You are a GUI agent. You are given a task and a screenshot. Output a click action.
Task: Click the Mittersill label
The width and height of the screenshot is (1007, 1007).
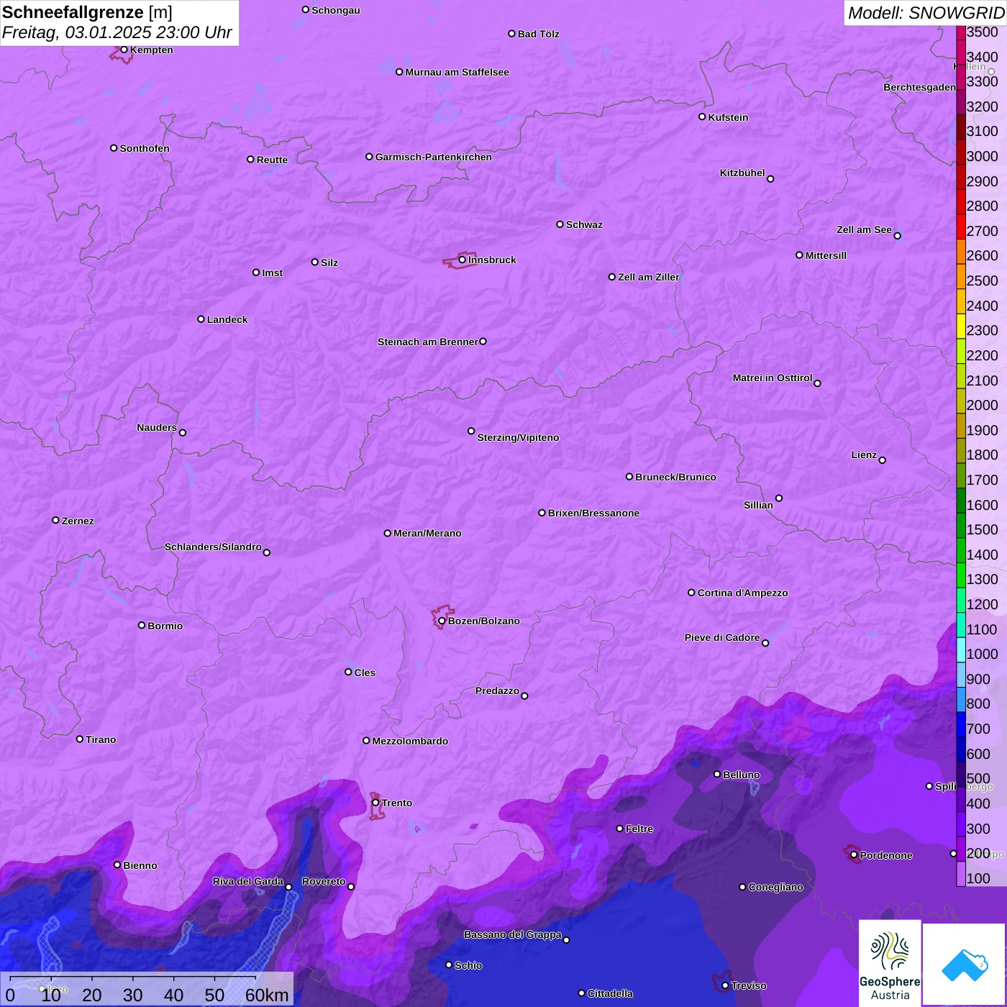pos(826,255)
